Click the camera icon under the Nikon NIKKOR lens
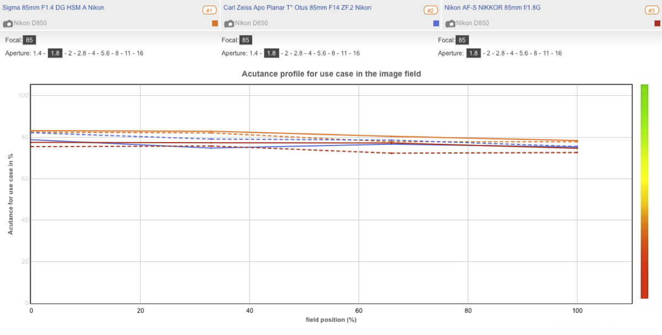 coord(450,24)
